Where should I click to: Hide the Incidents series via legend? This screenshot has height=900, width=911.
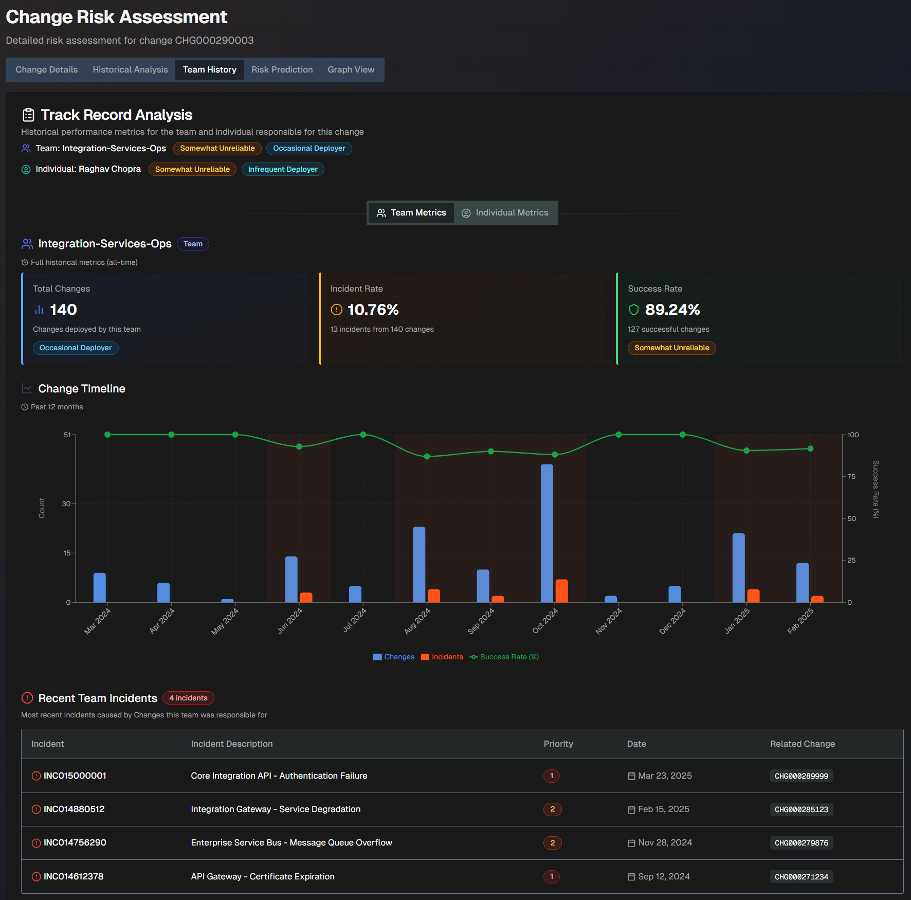[x=442, y=657]
